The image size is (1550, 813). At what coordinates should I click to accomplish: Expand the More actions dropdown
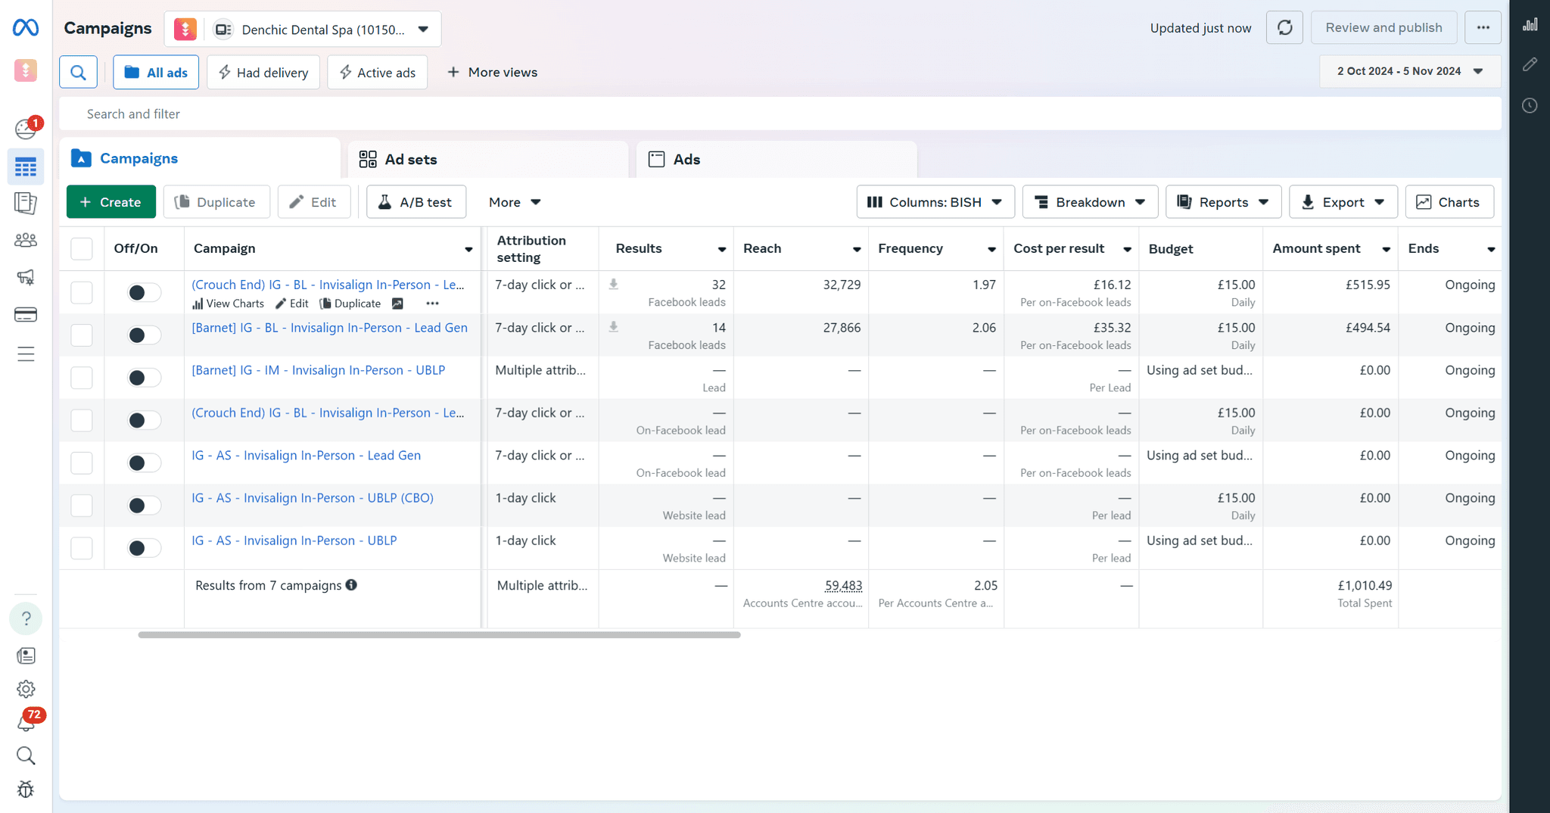(x=515, y=202)
